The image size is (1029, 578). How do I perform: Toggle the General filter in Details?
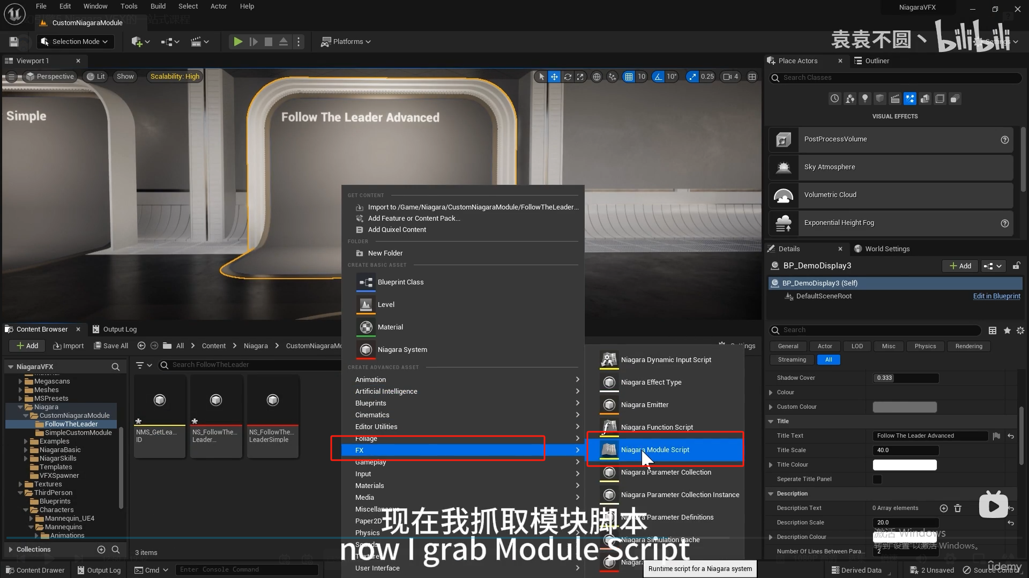click(x=788, y=347)
